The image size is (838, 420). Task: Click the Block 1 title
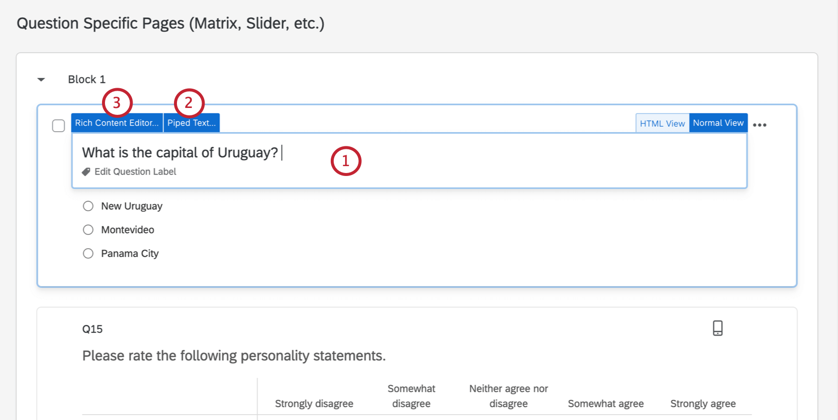[87, 79]
